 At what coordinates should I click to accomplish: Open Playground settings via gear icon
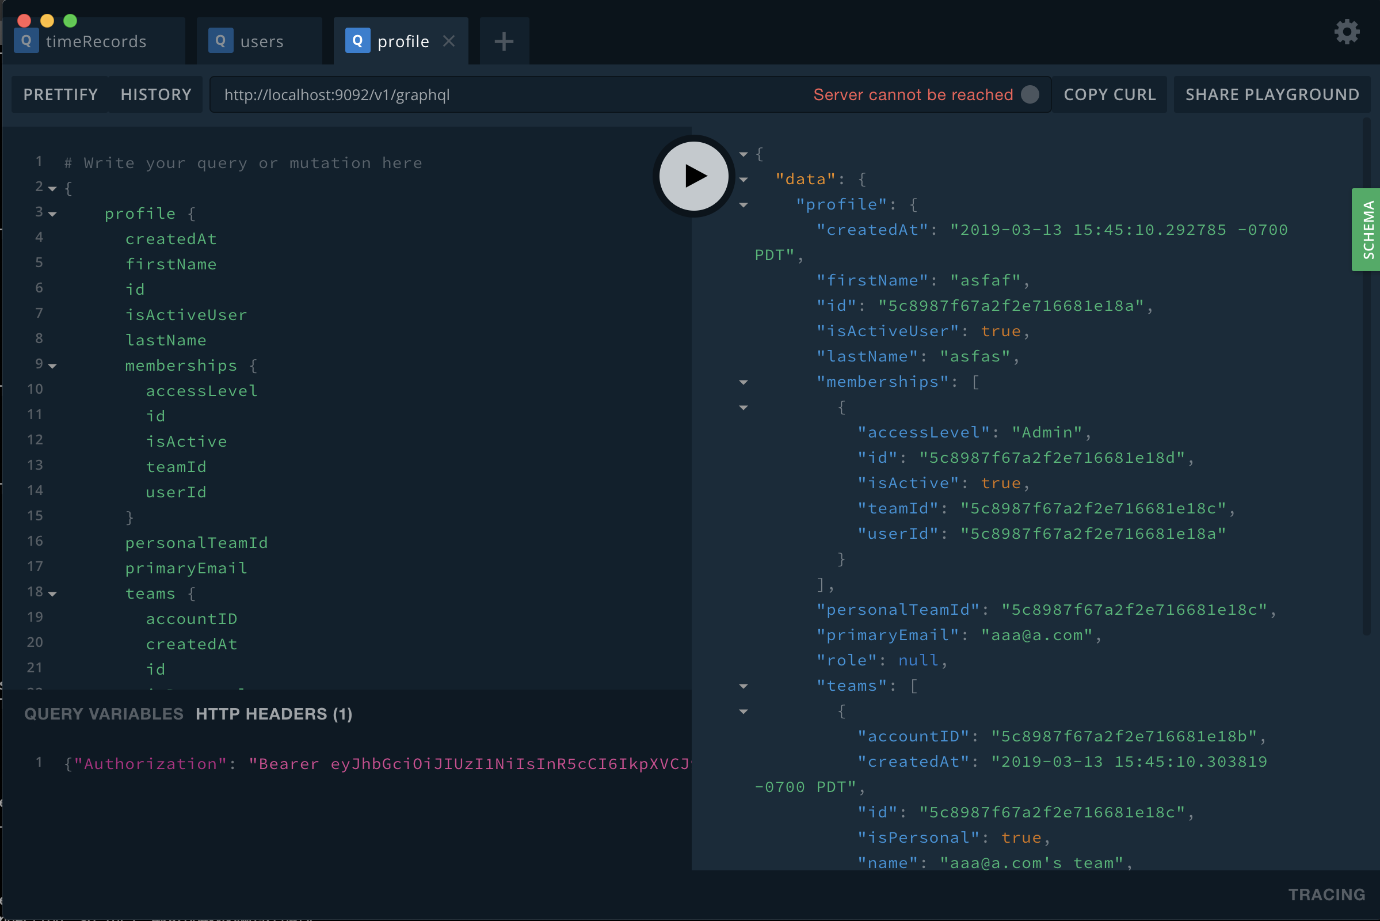click(x=1347, y=32)
